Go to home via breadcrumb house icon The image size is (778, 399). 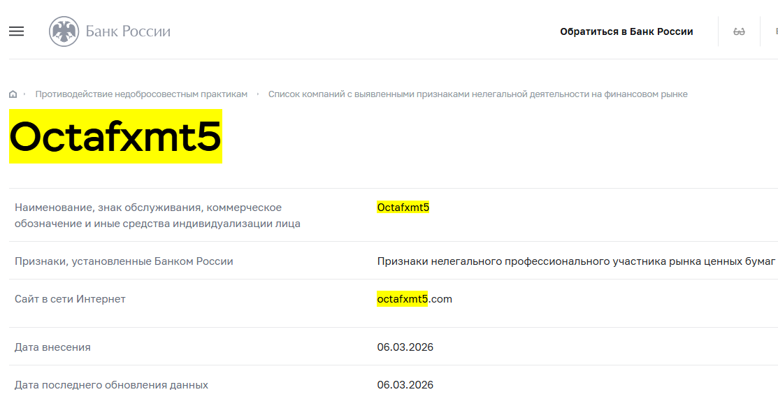coord(13,94)
